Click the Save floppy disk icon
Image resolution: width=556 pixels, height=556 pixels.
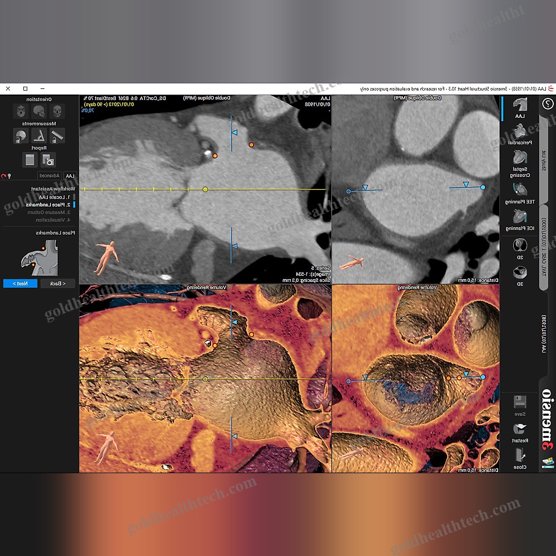pyautogui.click(x=520, y=402)
